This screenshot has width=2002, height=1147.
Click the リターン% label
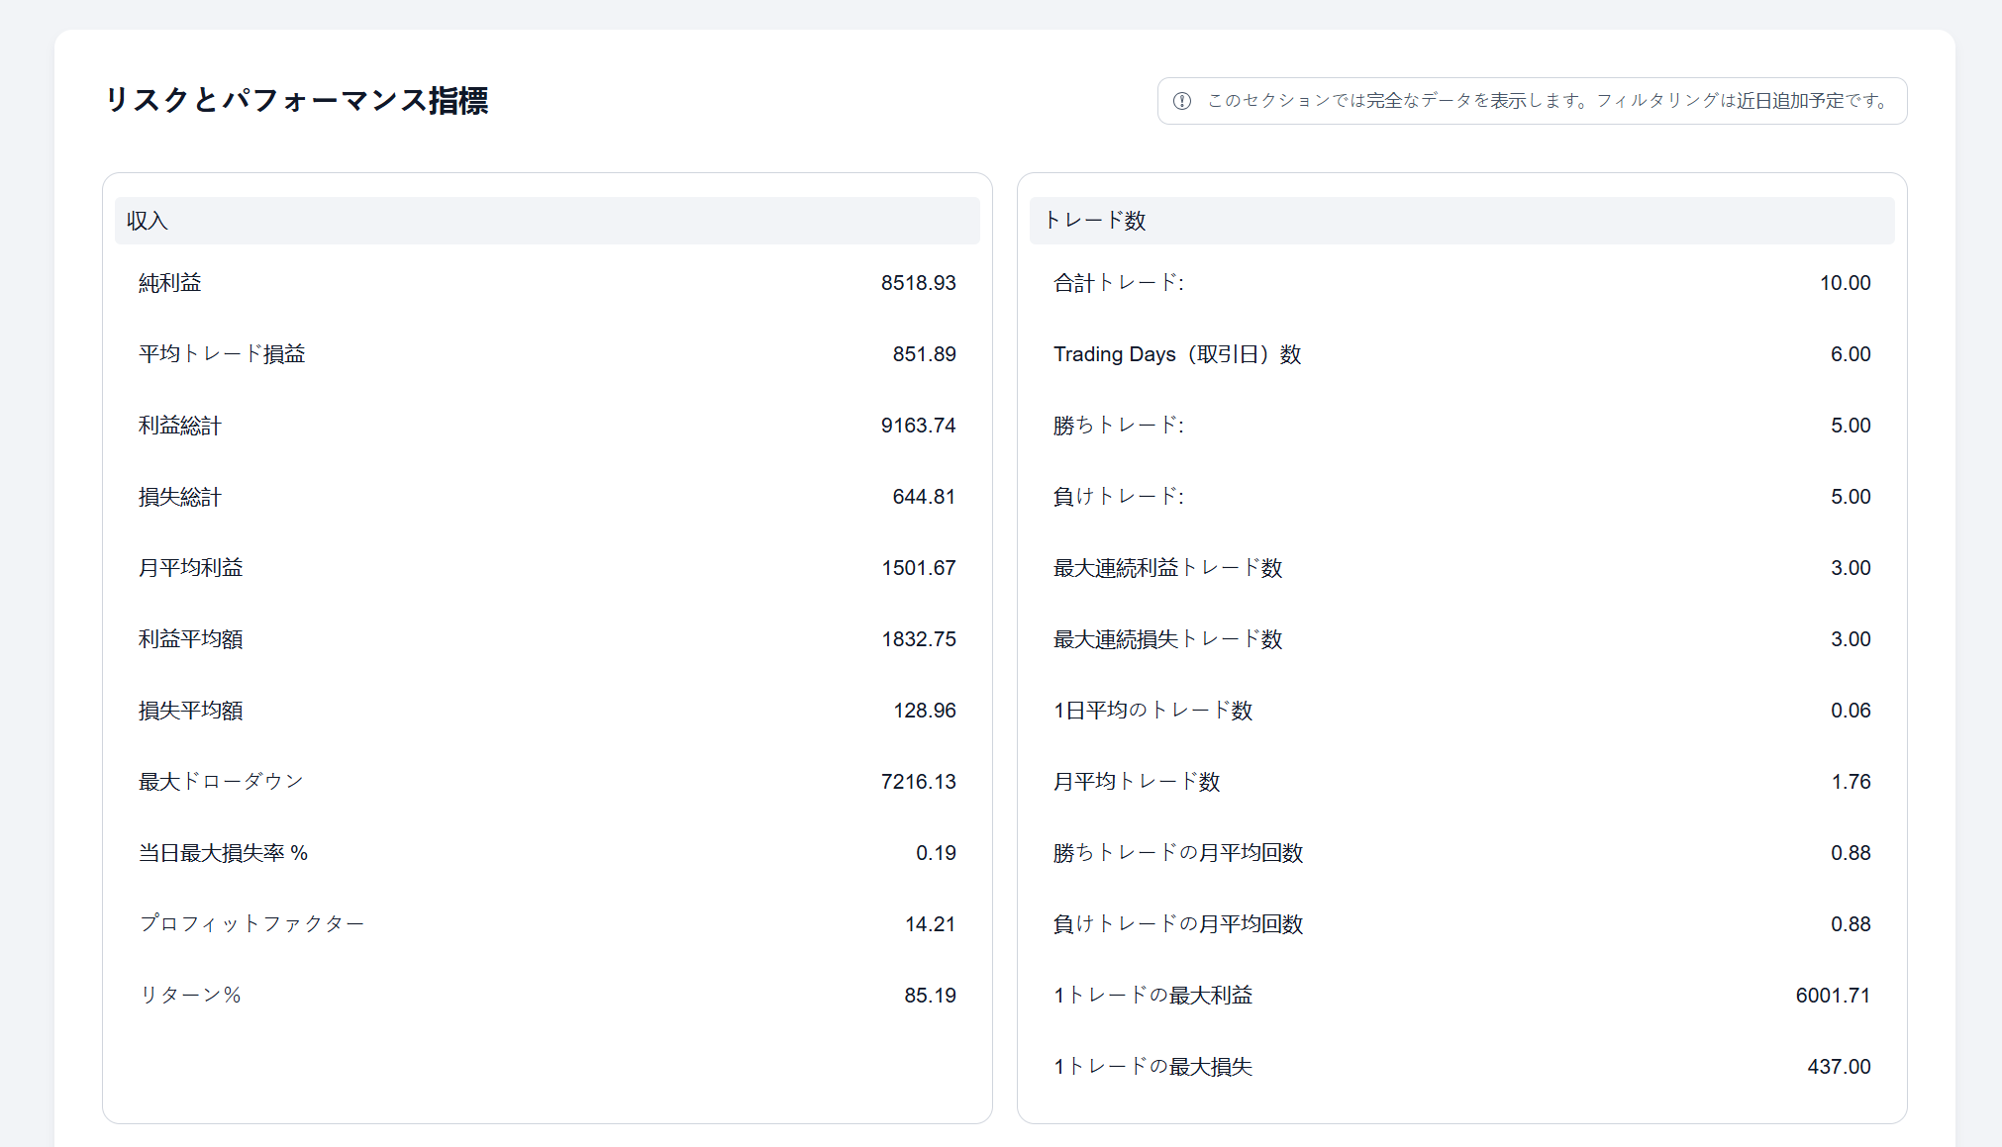(190, 996)
